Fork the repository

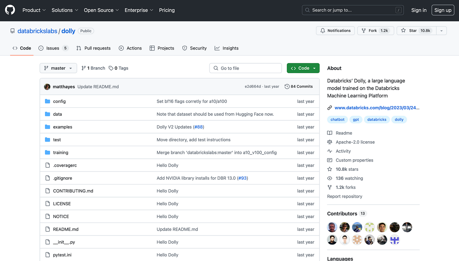[x=375, y=31]
